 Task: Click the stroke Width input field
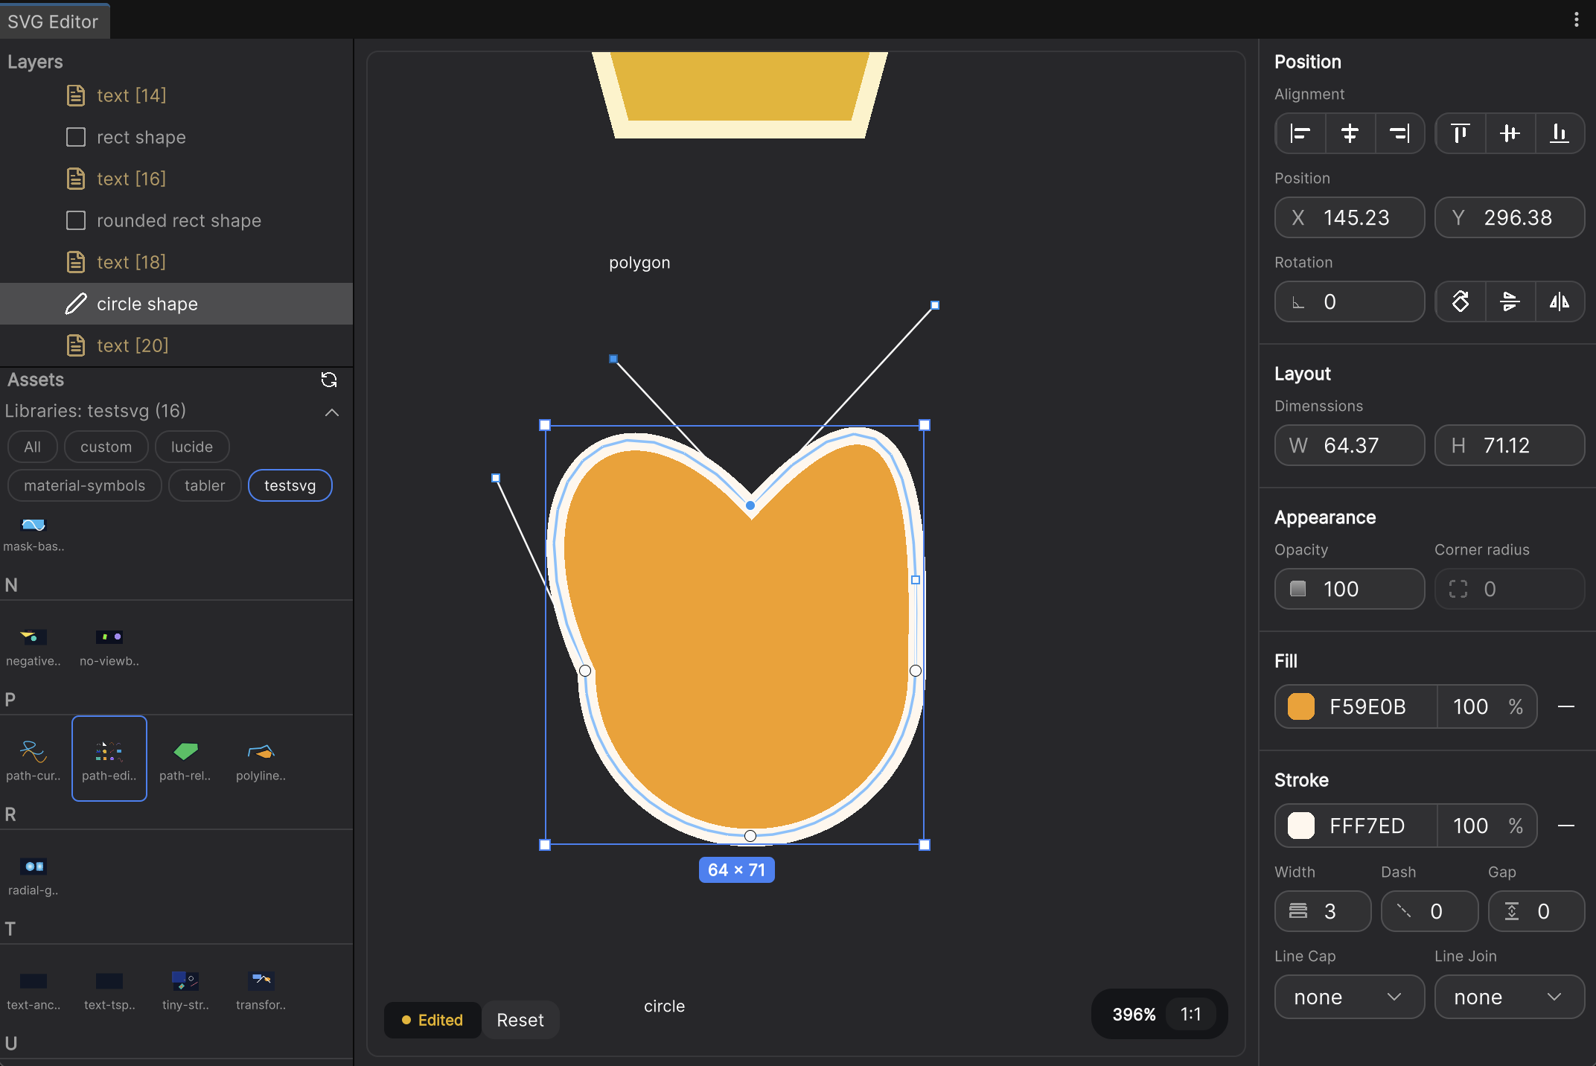click(x=1331, y=911)
